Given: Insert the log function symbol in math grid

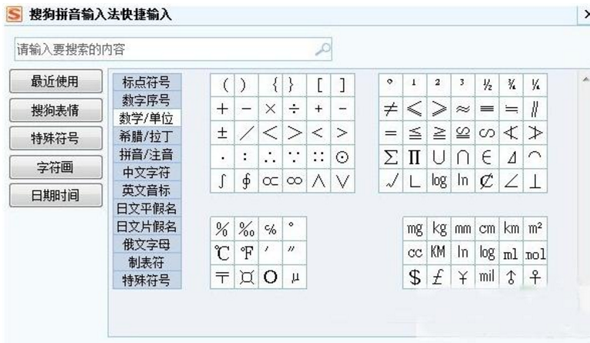Looking at the screenshot, I should coord(438,181).
